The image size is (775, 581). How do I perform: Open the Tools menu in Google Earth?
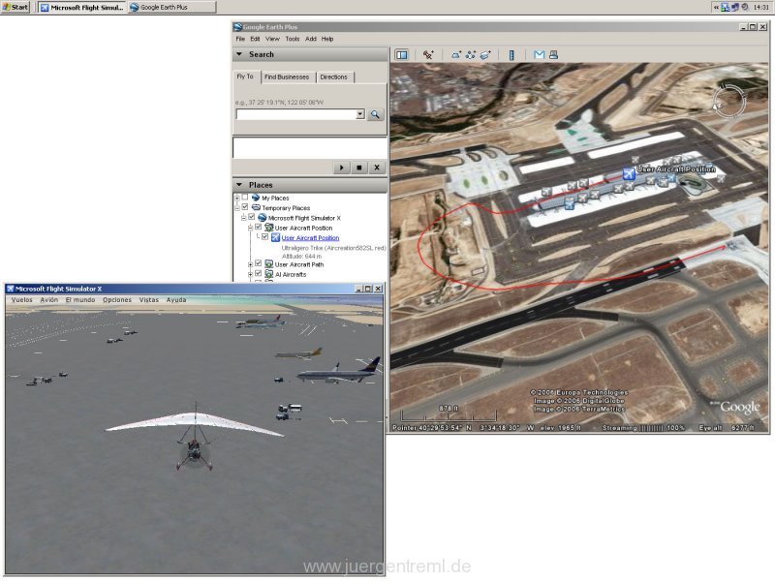tap(293, 39)
